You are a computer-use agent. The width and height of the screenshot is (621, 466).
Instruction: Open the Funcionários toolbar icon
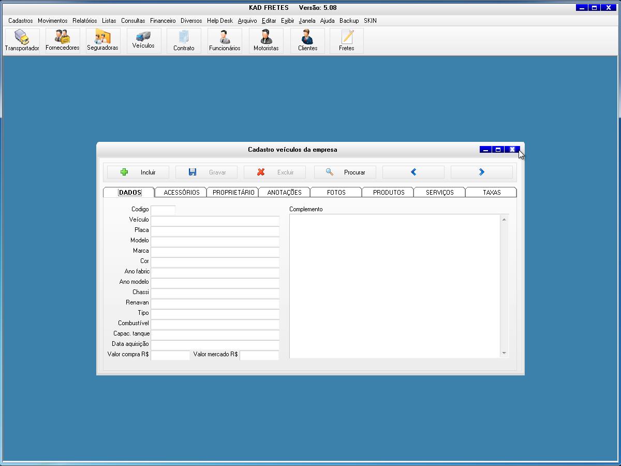point(225,40)
